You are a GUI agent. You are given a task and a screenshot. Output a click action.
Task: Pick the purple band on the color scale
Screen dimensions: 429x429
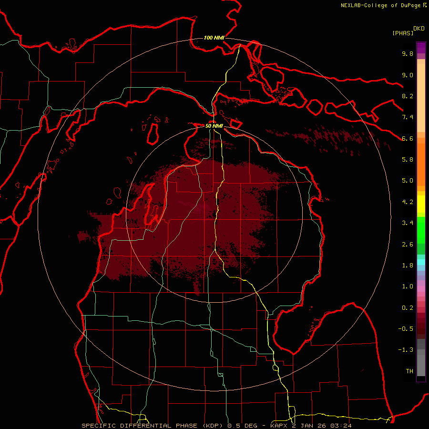(x=421, y=48)
